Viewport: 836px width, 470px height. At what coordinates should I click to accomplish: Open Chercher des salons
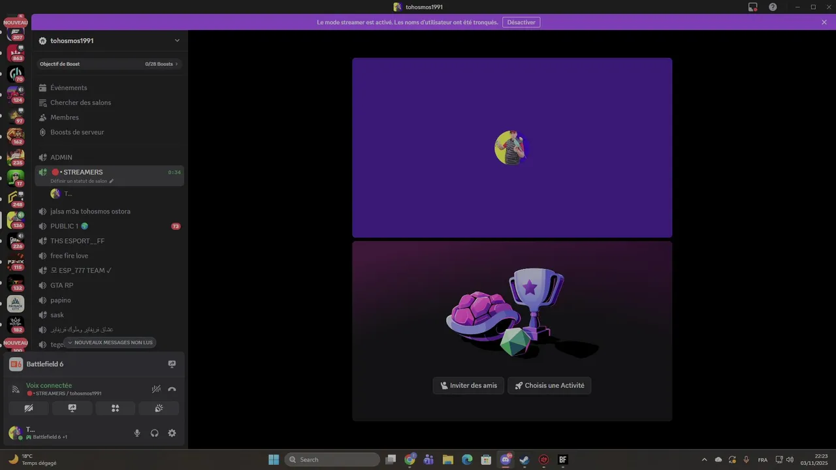click(110, 102)
